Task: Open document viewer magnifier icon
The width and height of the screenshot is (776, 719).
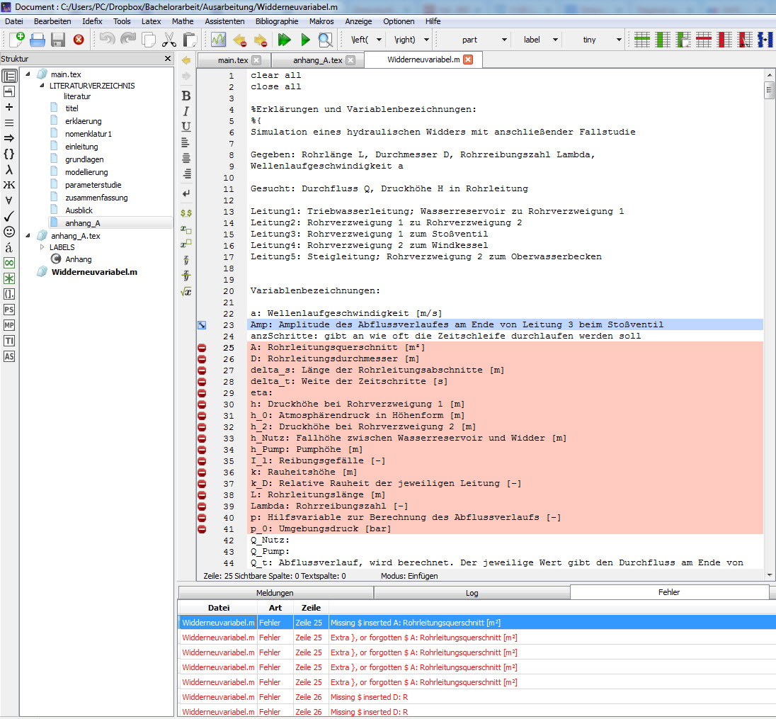Action: 325,40
